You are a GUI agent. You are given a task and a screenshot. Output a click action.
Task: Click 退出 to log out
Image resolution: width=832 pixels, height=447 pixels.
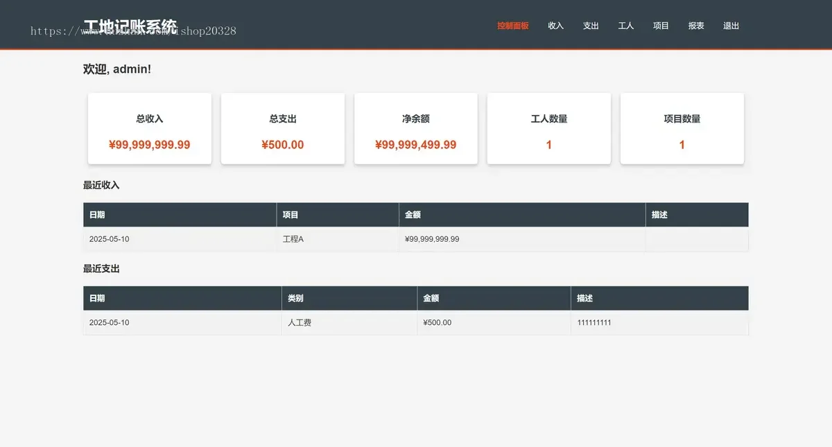[x=731, y=26]
